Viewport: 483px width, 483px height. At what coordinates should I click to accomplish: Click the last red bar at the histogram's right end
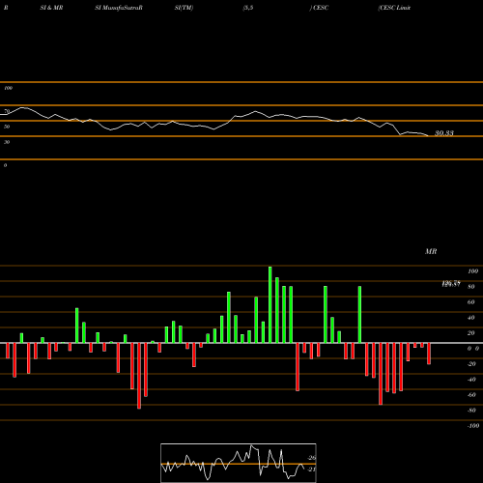coord(429,354)
